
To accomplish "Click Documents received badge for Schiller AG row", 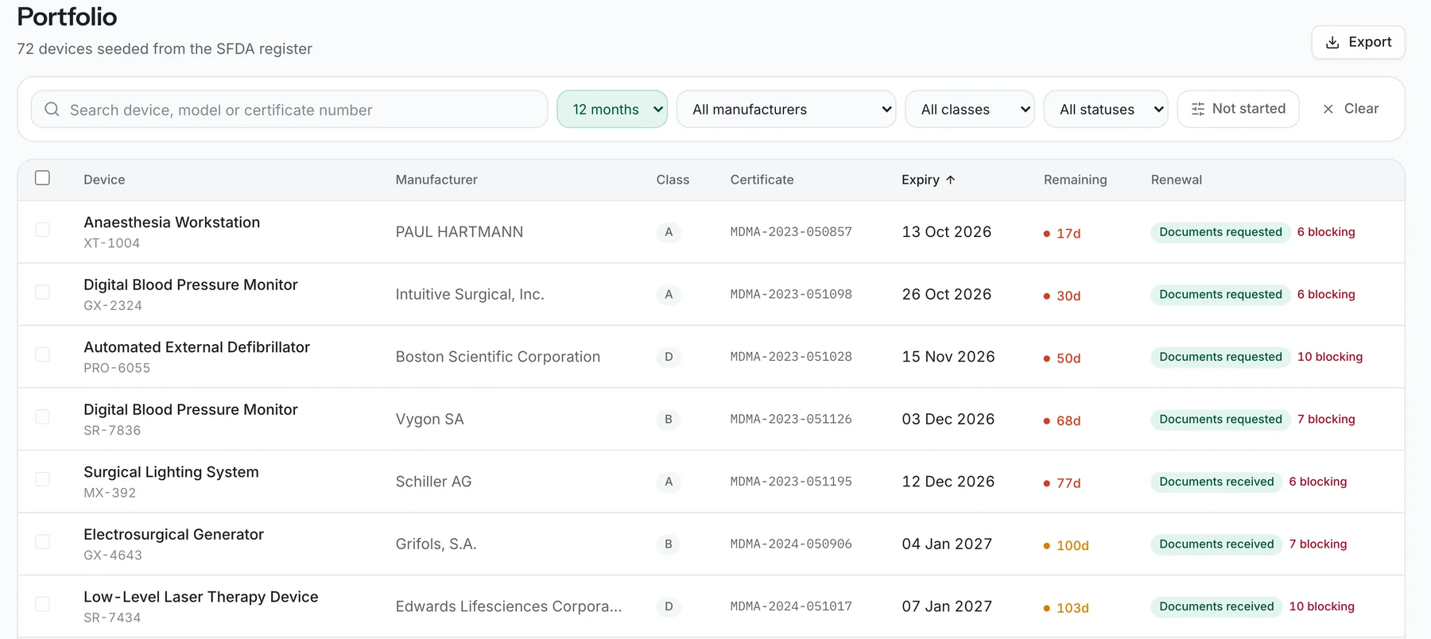I will tap(1216, 482).
